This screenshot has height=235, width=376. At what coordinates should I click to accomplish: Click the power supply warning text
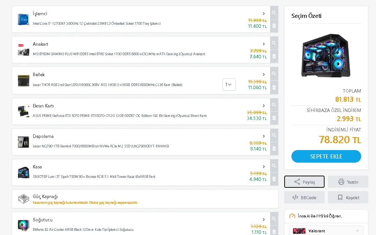point(85,203)
